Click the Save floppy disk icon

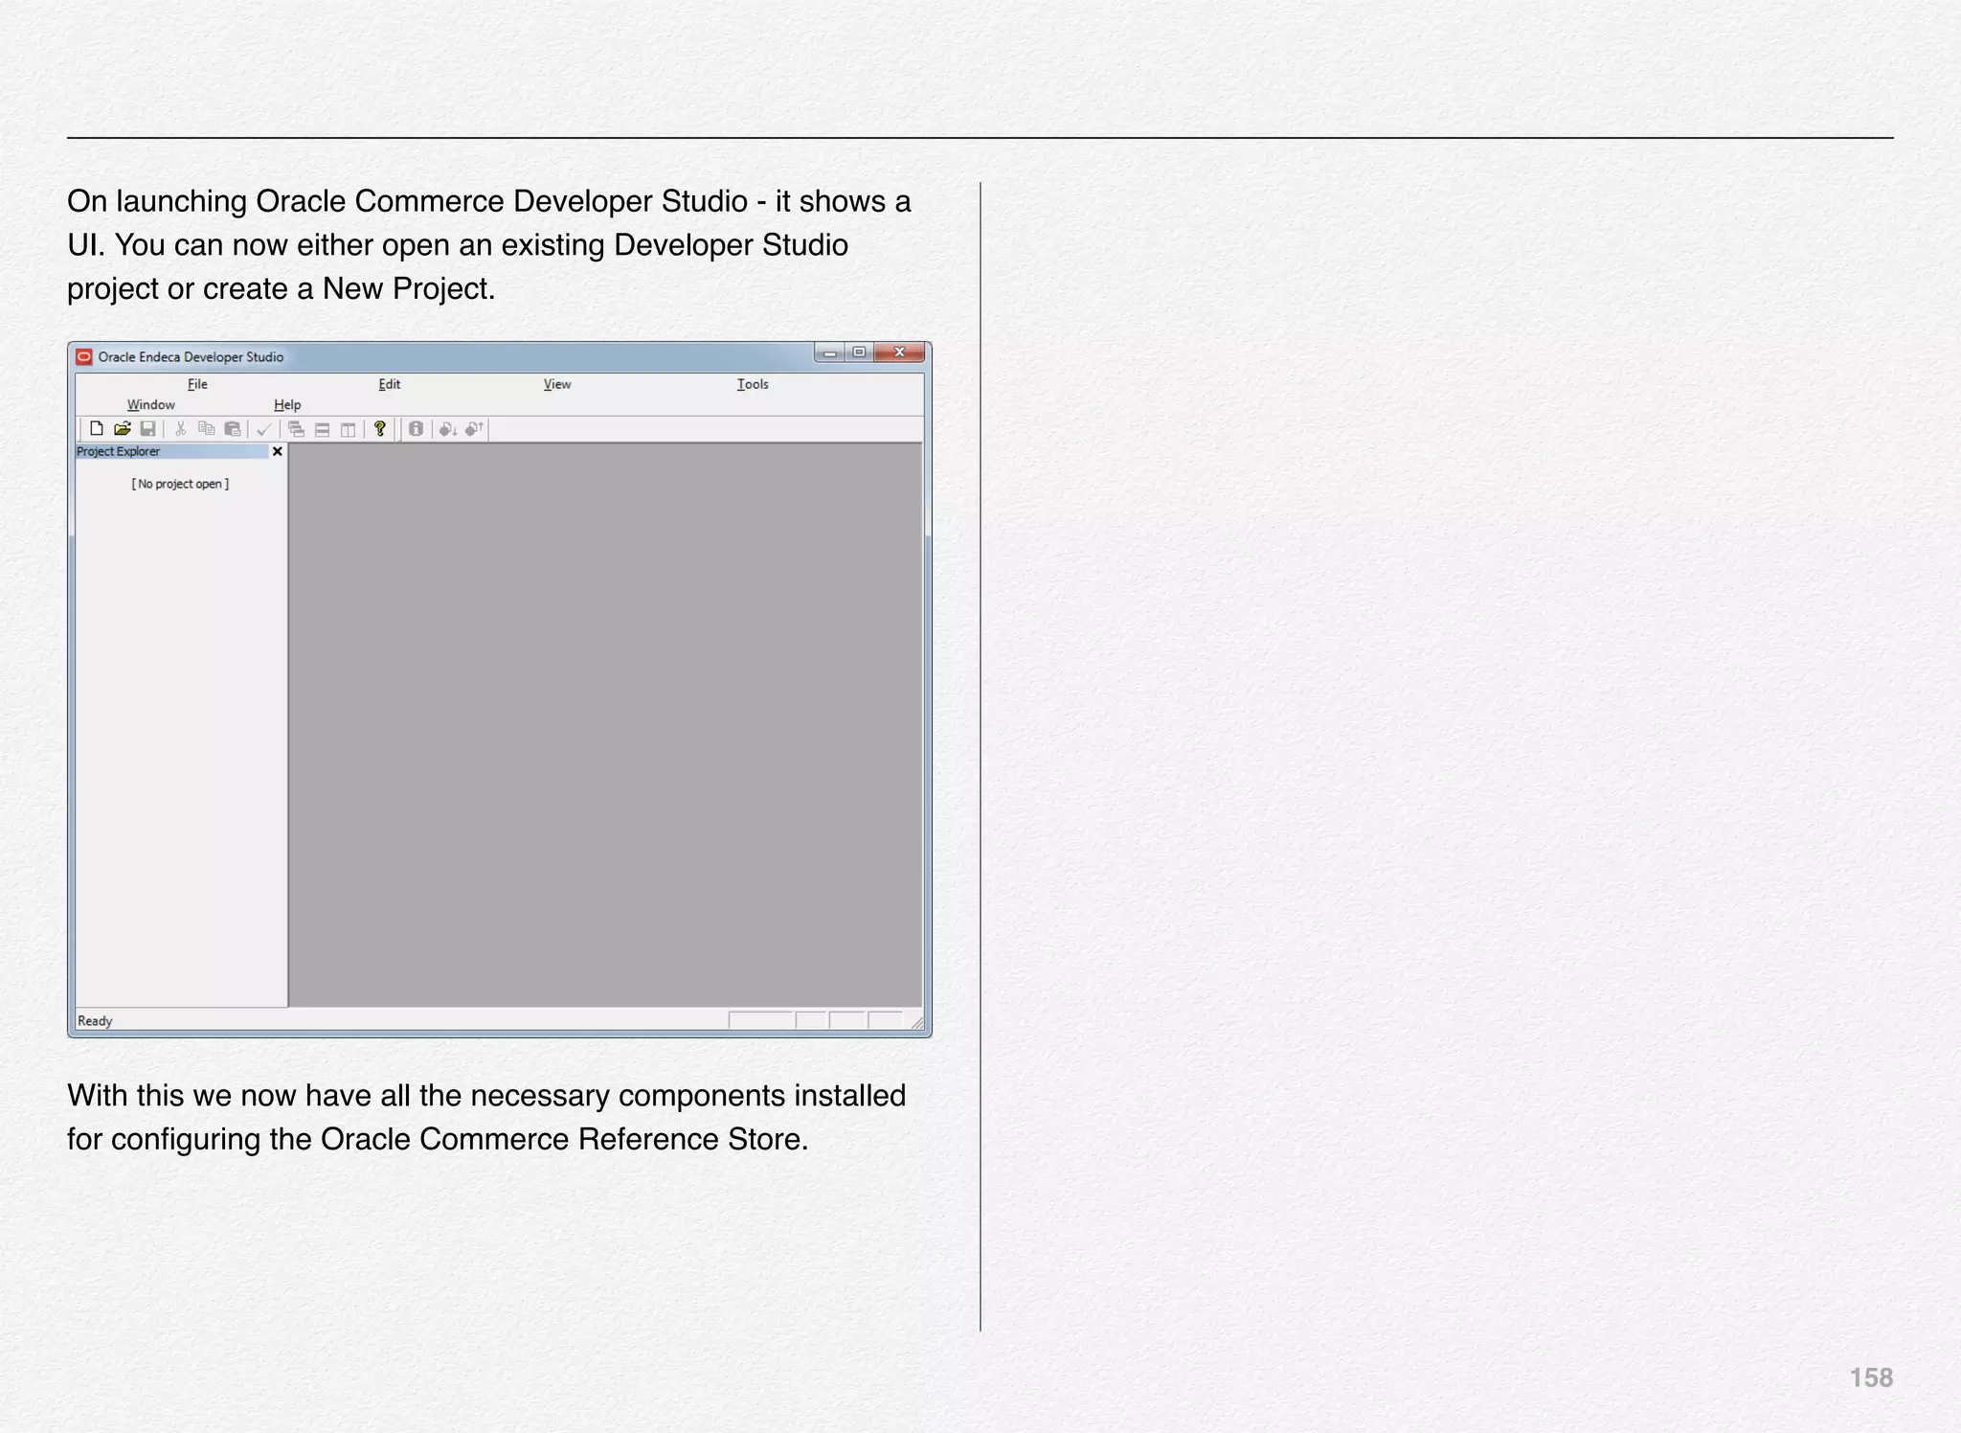147,429
